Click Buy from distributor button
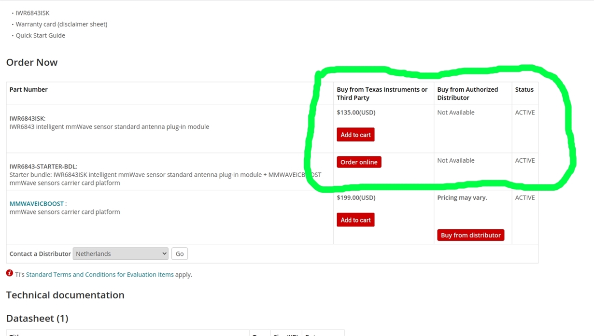 coord(470,235)
